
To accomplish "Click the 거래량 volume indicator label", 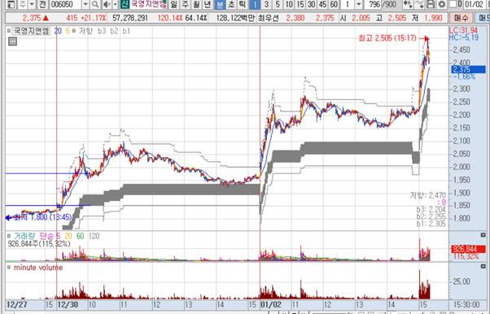I will pos(24,236).
